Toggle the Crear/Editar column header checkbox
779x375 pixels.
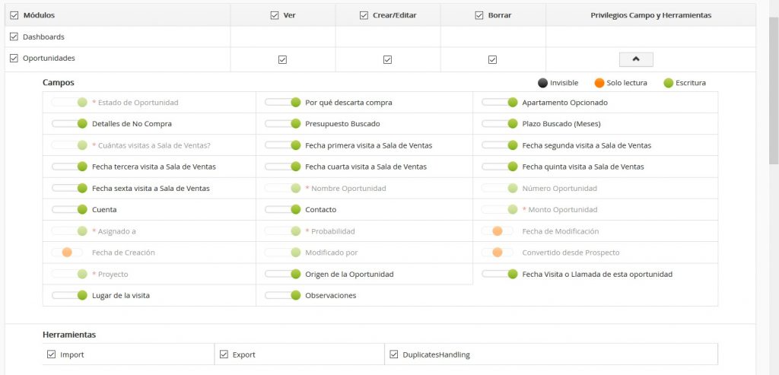click(364, 14)
